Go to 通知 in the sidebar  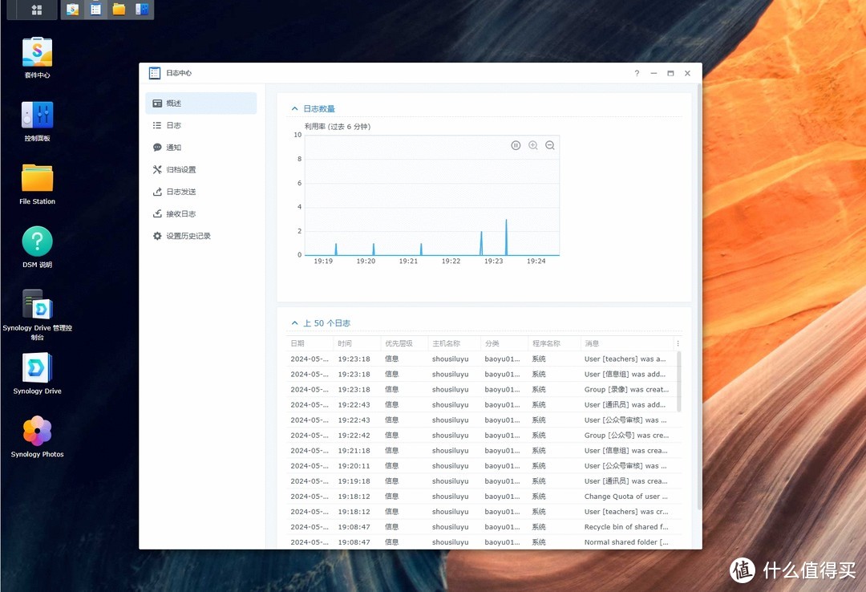(173, 148)
